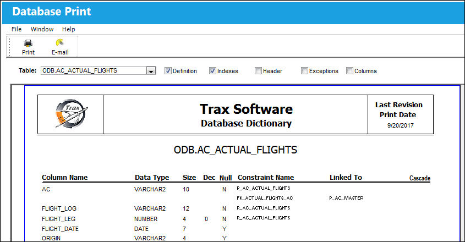Click the Size column header
The width and height of the screenshot is (465, 242).
click(x=189, y=177)
